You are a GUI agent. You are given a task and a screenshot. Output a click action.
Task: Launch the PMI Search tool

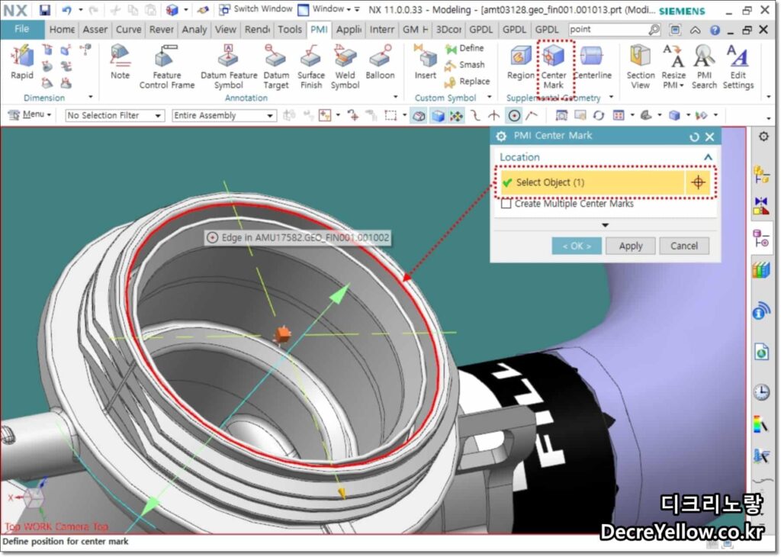[704, 67]
